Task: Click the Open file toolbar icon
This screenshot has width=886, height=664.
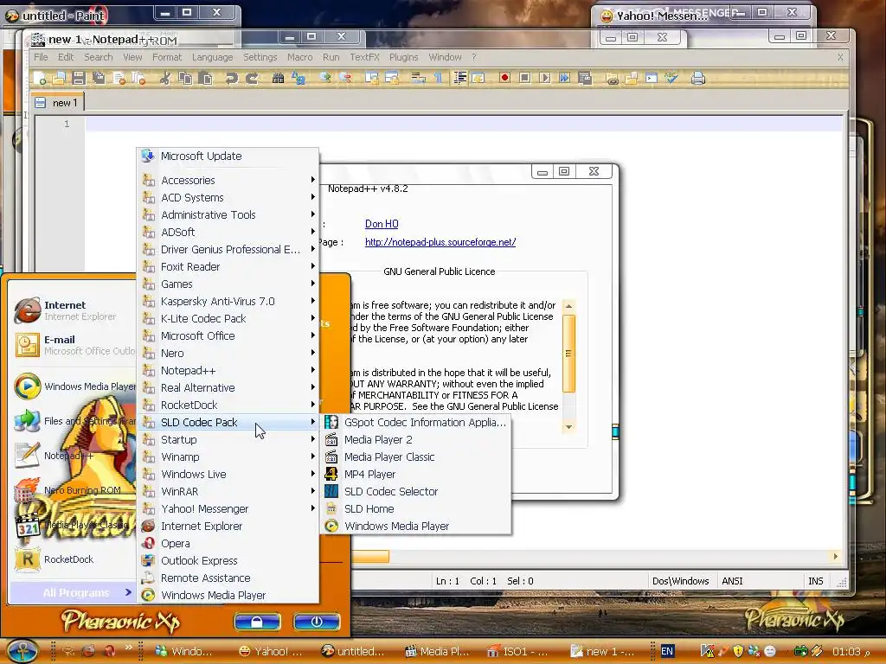Action: [x=60, y=78]
